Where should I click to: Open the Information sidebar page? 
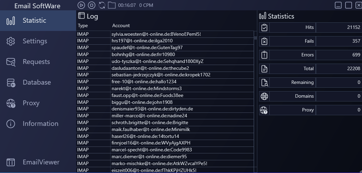(x=40, y=124)
